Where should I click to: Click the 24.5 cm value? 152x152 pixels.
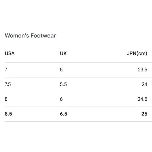click(142, 99)
